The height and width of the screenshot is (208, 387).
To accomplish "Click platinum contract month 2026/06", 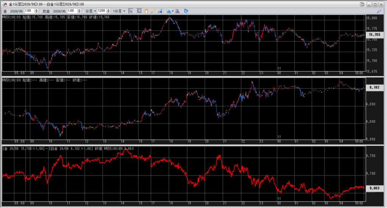I will click(x=59, y=11).
